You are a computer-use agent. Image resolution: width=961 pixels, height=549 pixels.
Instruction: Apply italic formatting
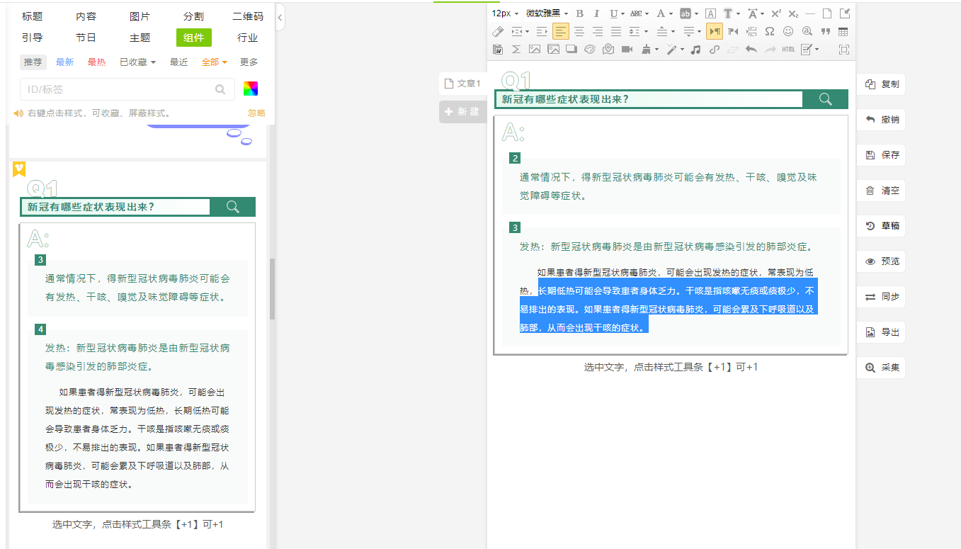pyautogui.click(x=596, y=13)
